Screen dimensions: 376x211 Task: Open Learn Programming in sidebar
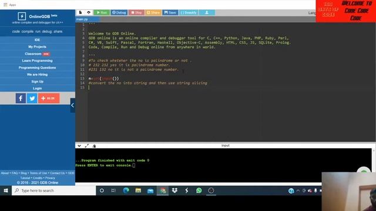point(37,61)
